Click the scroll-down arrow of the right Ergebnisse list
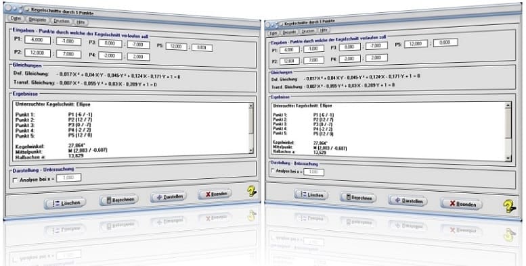The height and width of the screenshot is (266, 526). click(508, 158)
